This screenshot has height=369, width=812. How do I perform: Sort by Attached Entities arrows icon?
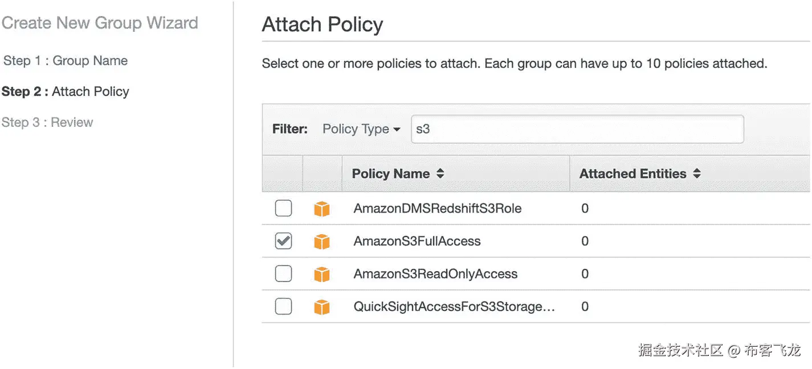coord(697,174)
